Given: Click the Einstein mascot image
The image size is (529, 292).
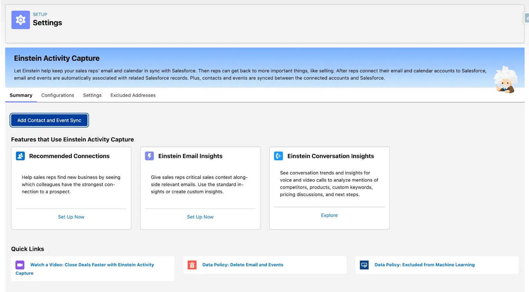Looking at the screenshot, I should (505, 80).
